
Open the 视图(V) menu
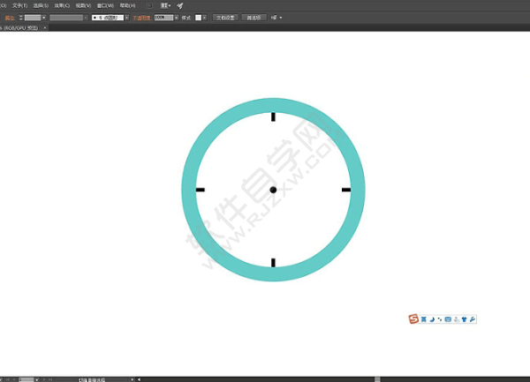(83, 6)
